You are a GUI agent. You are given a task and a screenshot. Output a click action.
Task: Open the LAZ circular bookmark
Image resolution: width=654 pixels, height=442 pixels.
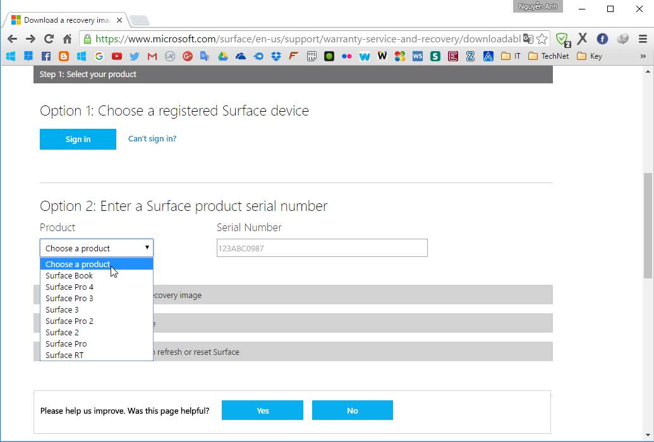click(x=170, y=56)
